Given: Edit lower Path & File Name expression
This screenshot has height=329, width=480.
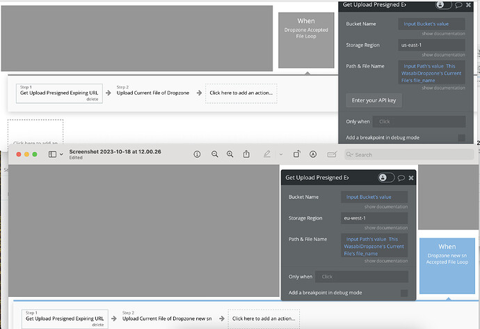Looking at the screenshot, I should tap(374, 246).
